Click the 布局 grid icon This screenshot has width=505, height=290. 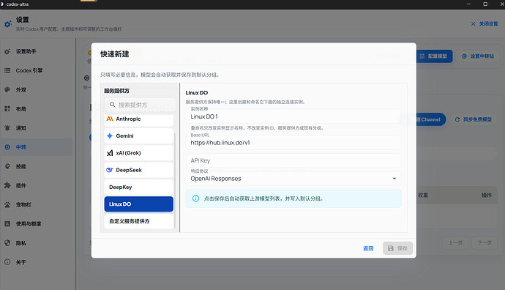(x=7, y=109)
